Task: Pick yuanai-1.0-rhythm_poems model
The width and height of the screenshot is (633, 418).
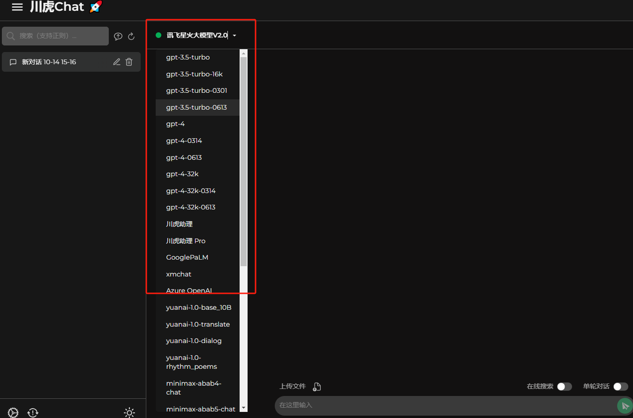Action: pyautogui.click(x=198, y=362)
